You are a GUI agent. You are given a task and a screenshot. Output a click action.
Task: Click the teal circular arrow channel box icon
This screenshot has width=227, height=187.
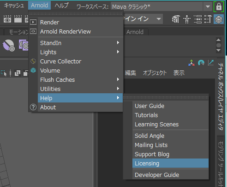pyautogui.click(x=201, y=63)
